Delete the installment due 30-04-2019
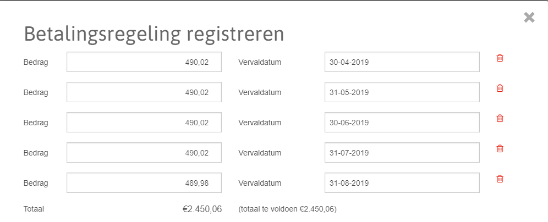 tap(500, 58)
